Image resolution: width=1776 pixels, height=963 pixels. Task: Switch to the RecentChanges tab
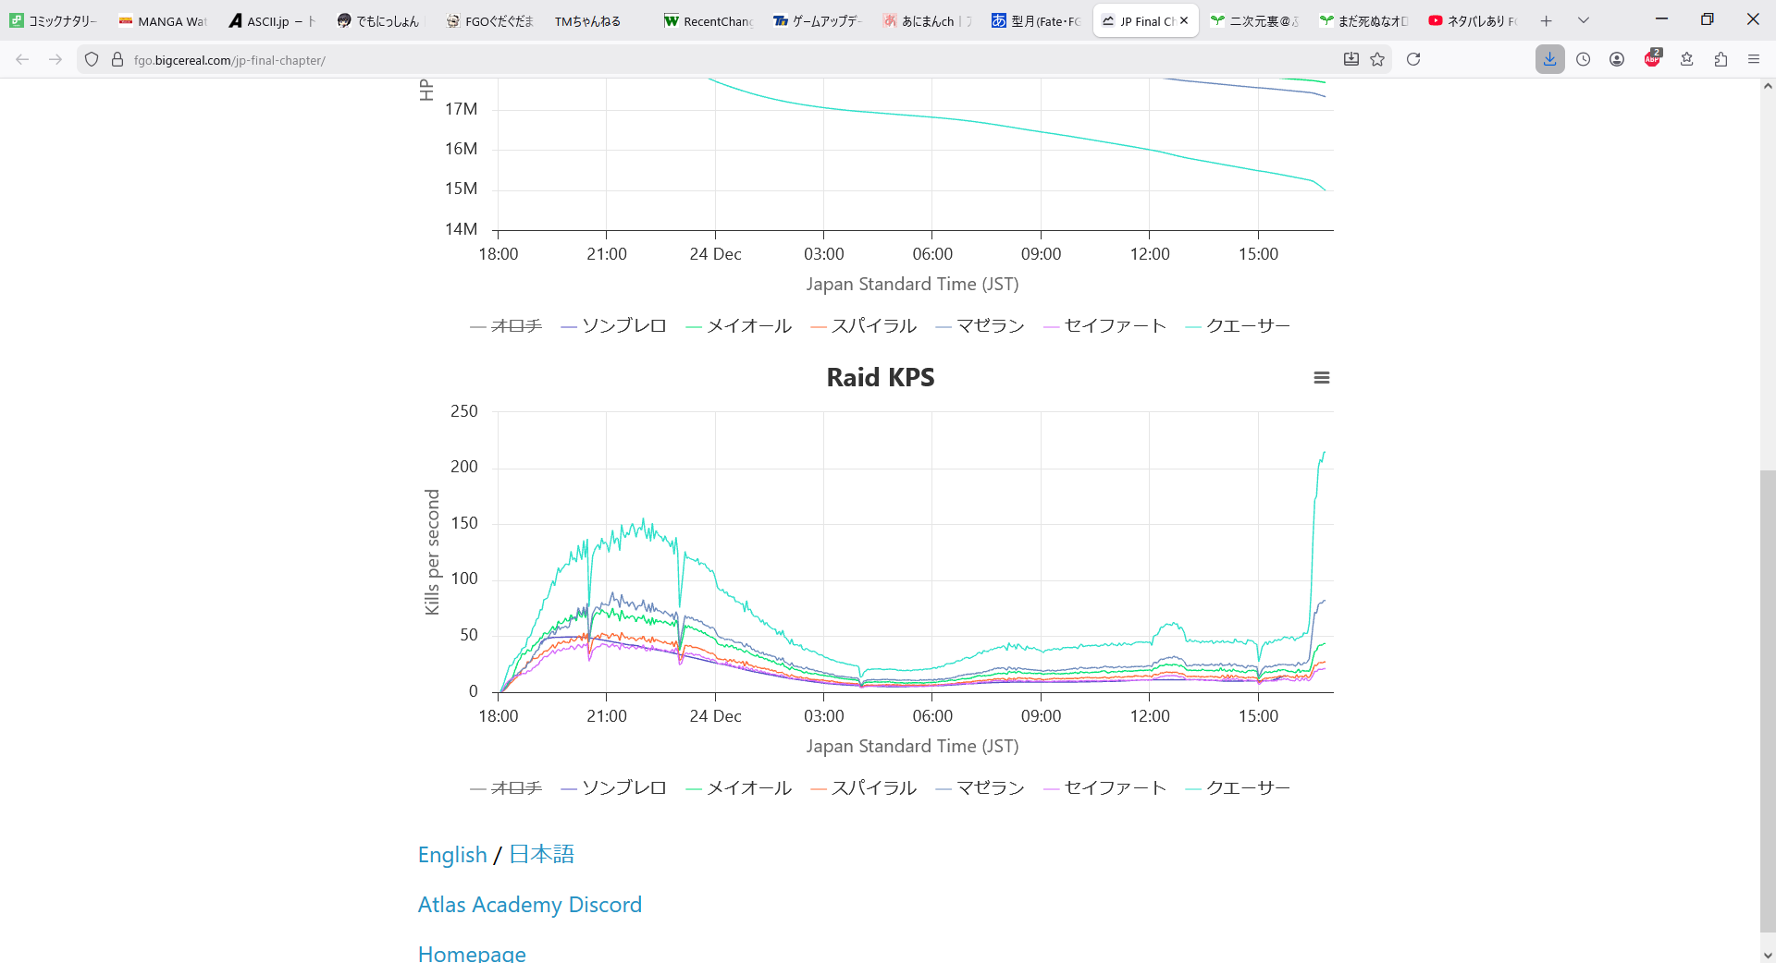(x=709, y=20)
